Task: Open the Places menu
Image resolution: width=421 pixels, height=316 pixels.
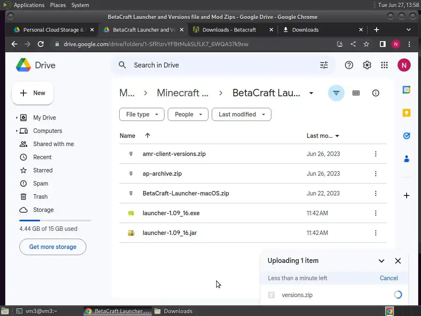Action: tap(58, 5)
